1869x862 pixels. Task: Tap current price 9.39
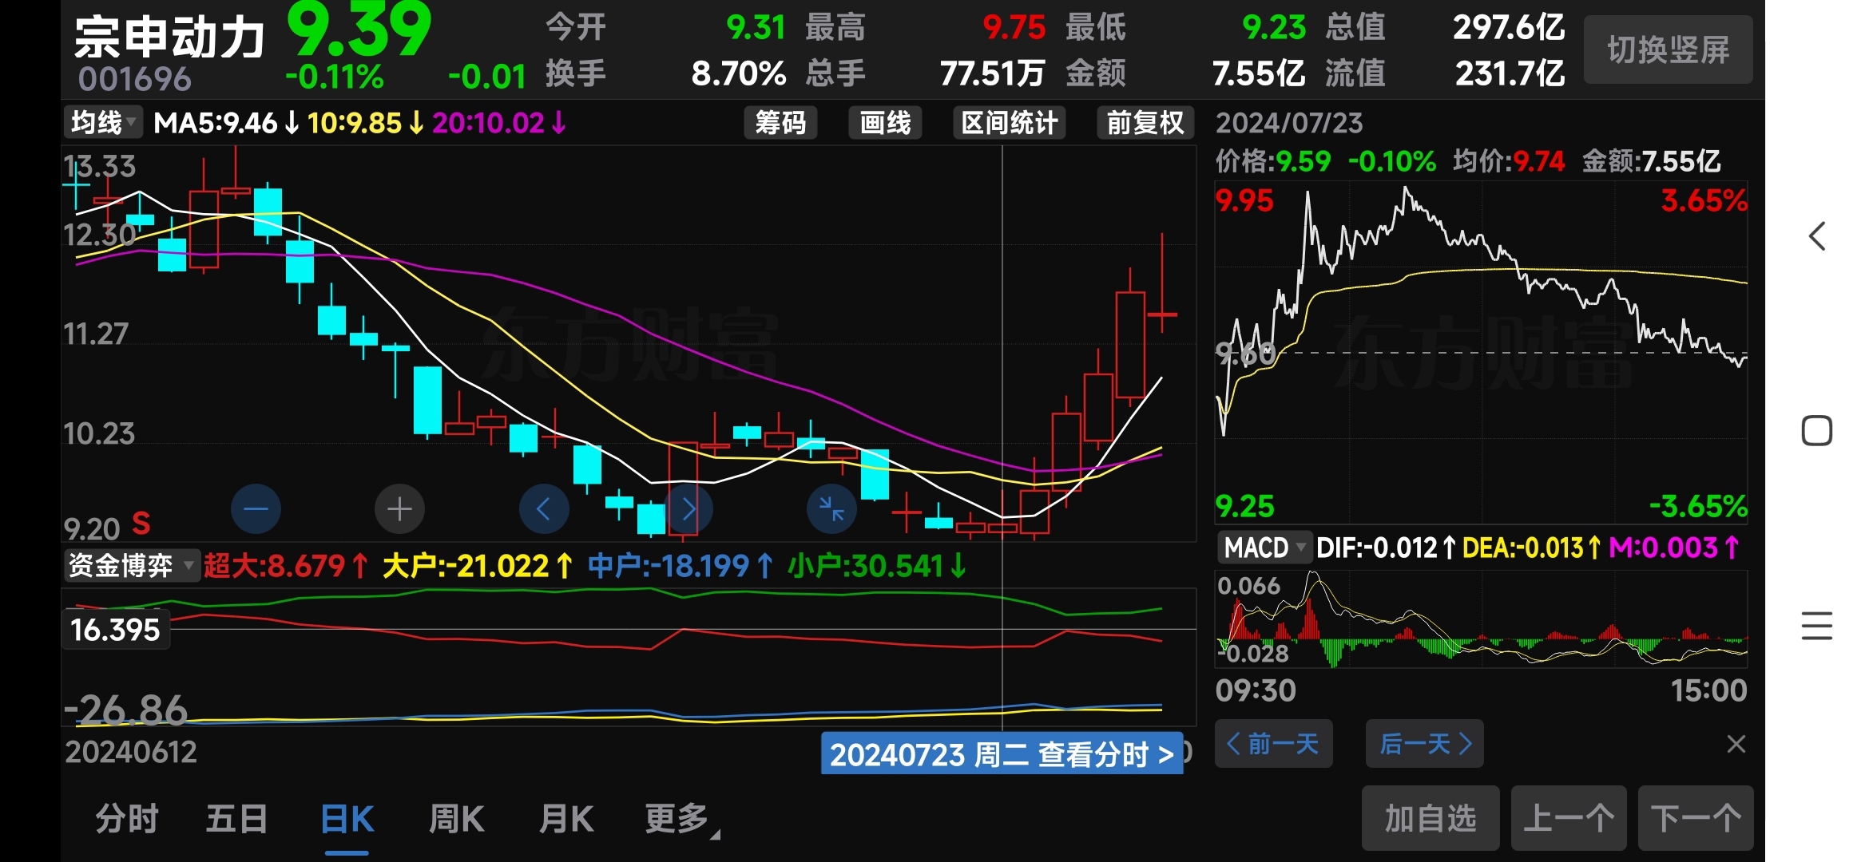pos(359,29)
